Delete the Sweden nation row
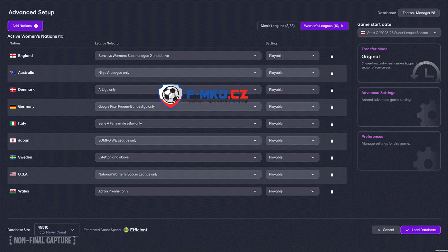The image size is (448, 252). (332, 158)
